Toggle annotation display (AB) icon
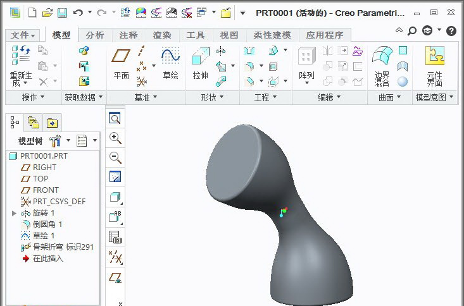Image resolution: width=464 pixels, height=306 pixels. click(x=115, y=217)
